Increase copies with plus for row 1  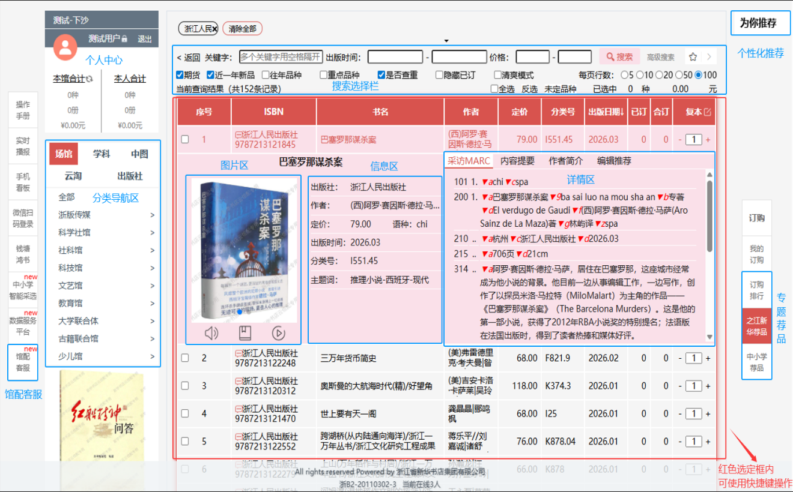point(708,140)
